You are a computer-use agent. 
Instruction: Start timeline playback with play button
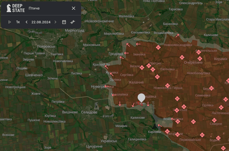coord(10,22)
